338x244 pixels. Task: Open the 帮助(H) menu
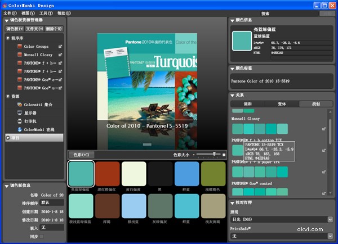coord(64,13)
